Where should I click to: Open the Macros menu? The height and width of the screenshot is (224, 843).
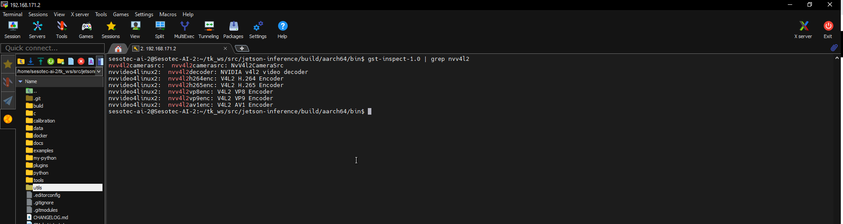click(168, 14)
